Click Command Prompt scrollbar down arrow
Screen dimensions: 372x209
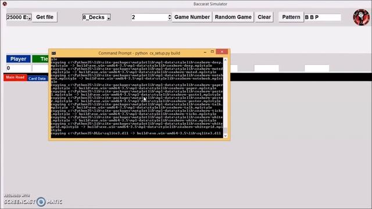point(226,136)
